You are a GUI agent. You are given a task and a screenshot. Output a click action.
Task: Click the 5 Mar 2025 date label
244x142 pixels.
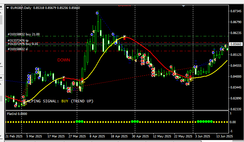pyautogui.click(x=34, y=136)
